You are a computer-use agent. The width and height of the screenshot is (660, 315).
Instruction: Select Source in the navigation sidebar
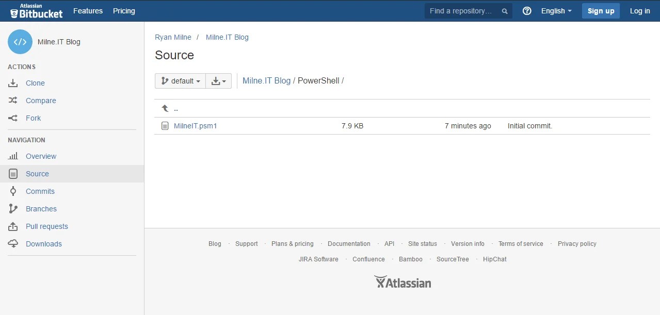[x=37, y=174]
